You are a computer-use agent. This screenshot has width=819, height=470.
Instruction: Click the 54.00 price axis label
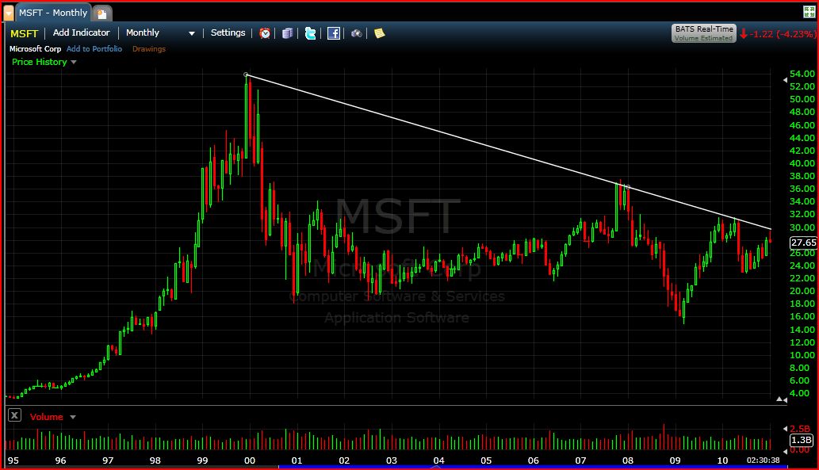pos(802,74)
